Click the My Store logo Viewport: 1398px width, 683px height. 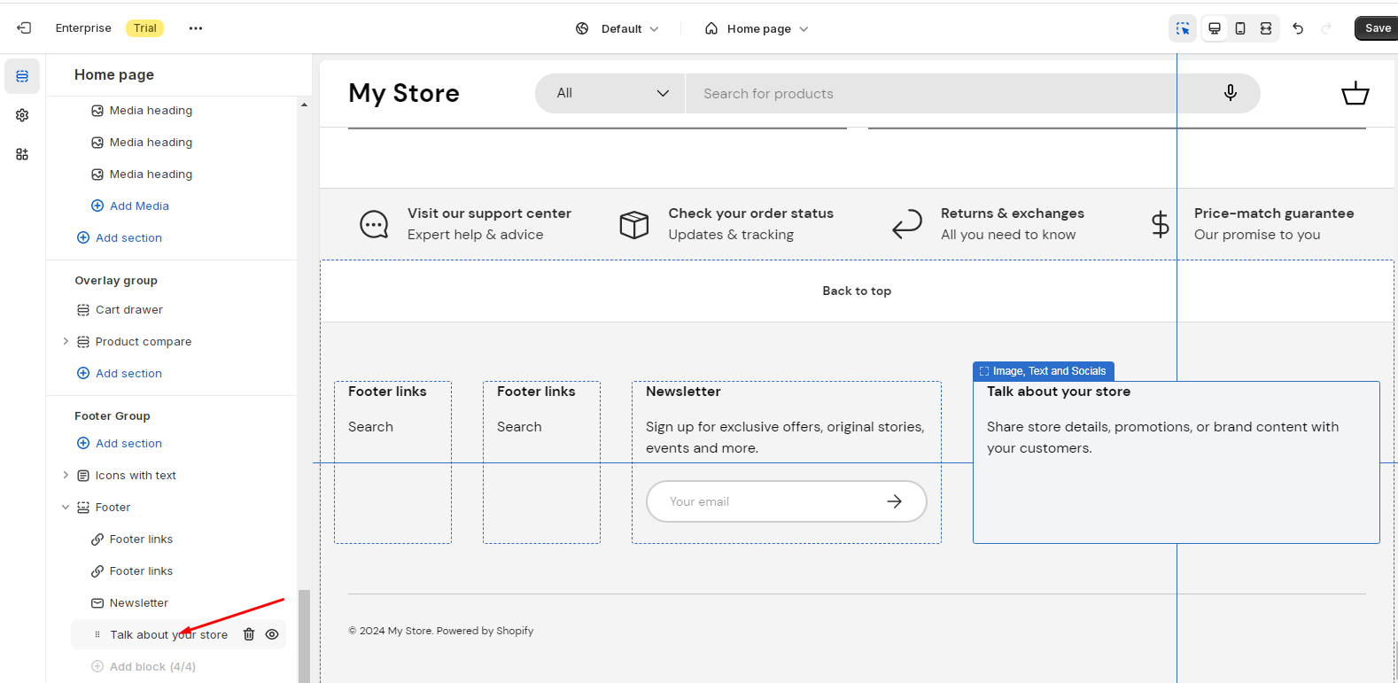(404, 93)
